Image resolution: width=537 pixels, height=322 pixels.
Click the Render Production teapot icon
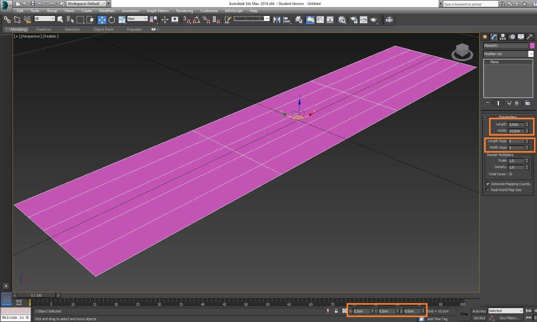coord(373,19)
